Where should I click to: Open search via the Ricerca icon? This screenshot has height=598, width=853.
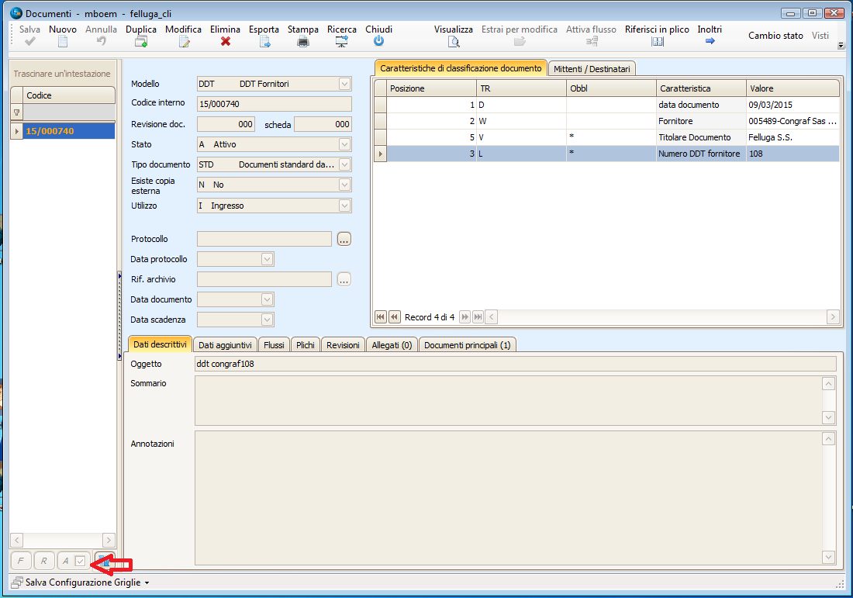pos(341,42)
